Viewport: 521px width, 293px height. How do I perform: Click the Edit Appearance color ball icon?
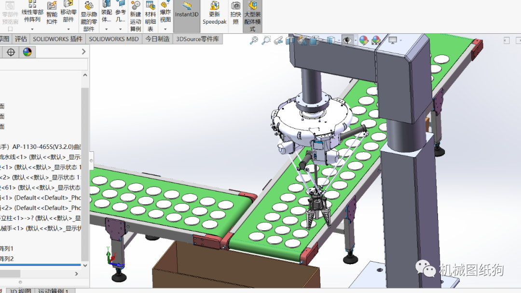[x=364, y=40]
